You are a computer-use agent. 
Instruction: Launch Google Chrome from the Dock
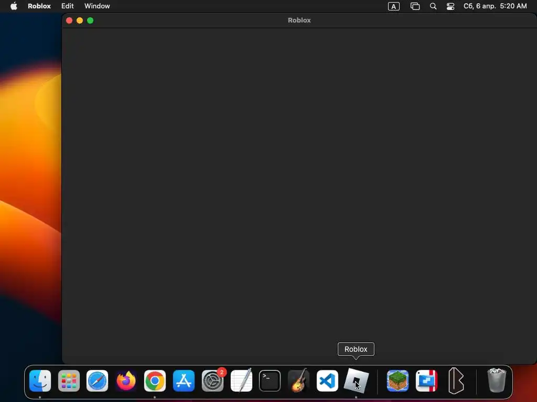[155, 381]
